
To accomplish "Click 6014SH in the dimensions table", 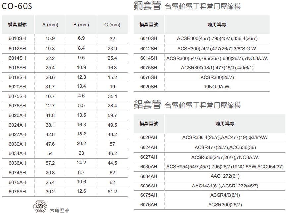I will click(x=17, y=58).
